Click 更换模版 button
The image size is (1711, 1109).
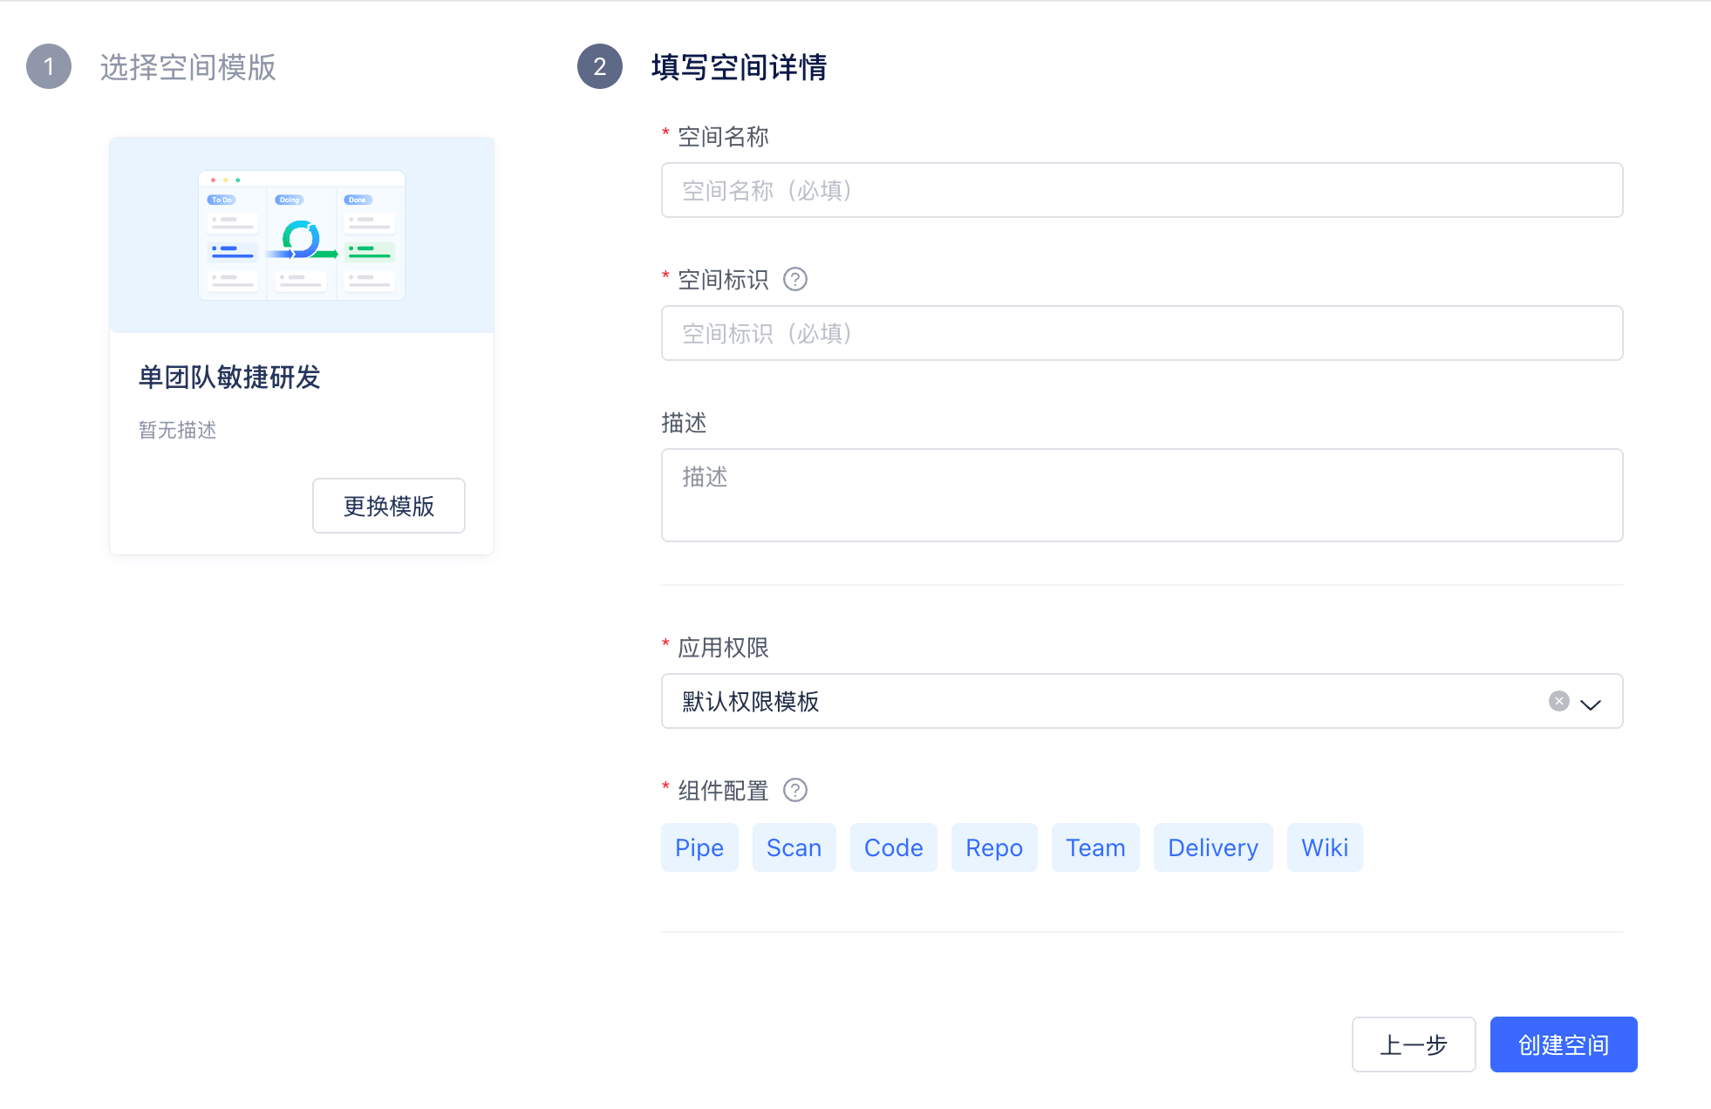389,506
